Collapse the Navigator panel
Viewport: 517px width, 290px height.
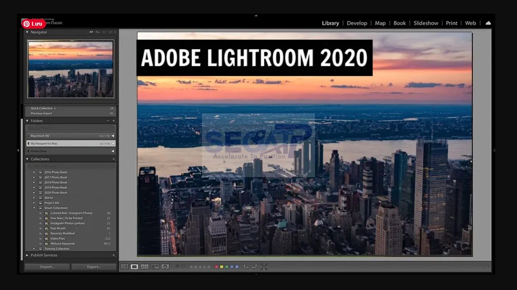pos(27,32)
